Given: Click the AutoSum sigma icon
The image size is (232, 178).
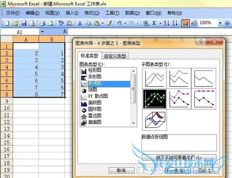Looking at the screenshot, I should point(154,23).
